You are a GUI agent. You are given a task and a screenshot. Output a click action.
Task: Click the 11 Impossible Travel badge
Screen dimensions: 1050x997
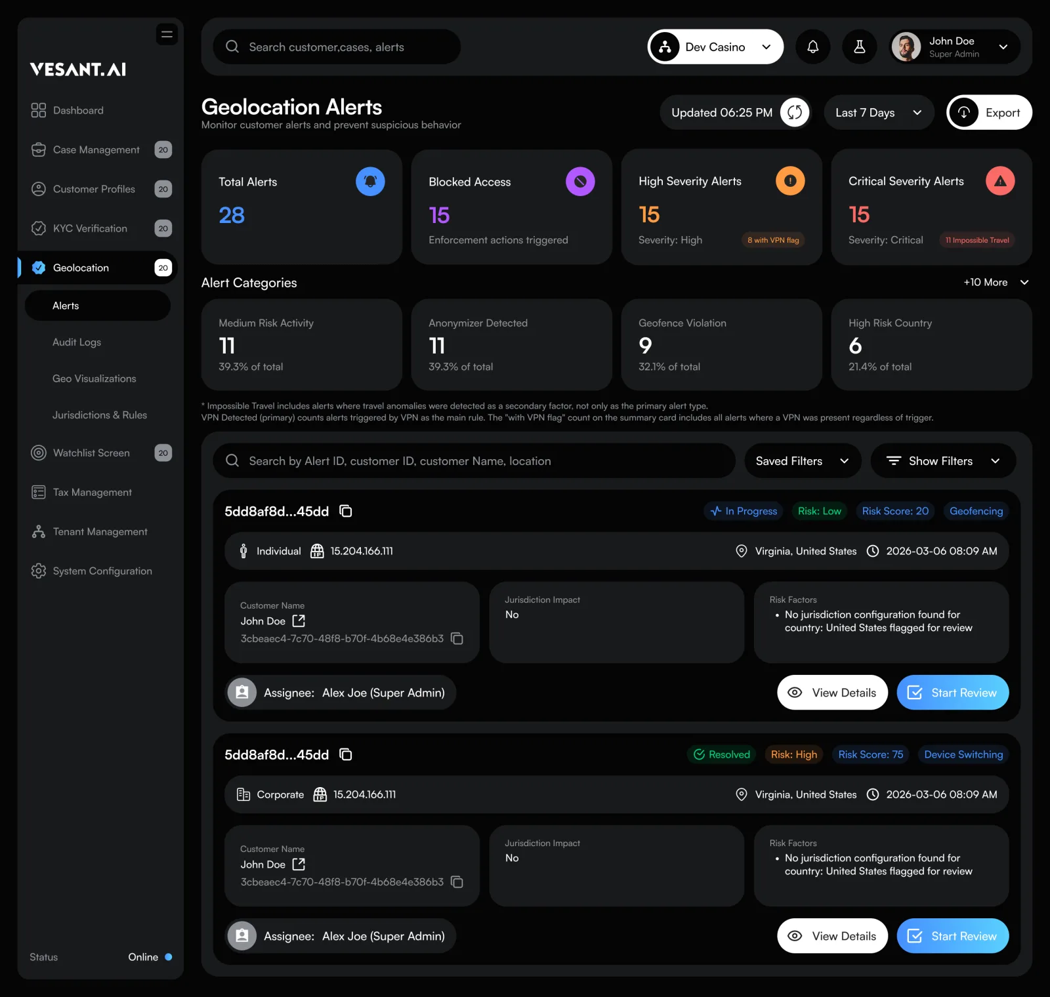977,240
